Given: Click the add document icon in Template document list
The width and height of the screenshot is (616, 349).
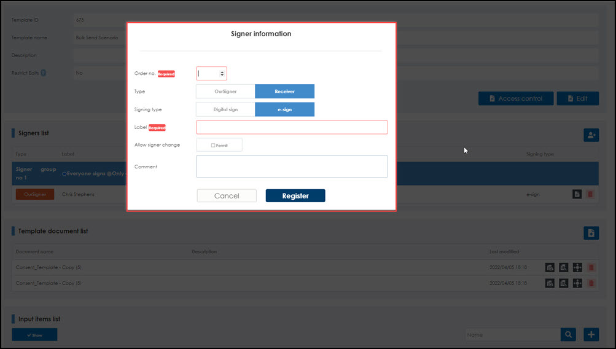Looking at the screenshot, I should coord(591,233).
